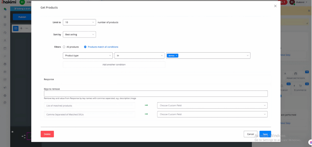
Task: Open the dashboard grid icon in left sidebar
Action: (5, 17)
